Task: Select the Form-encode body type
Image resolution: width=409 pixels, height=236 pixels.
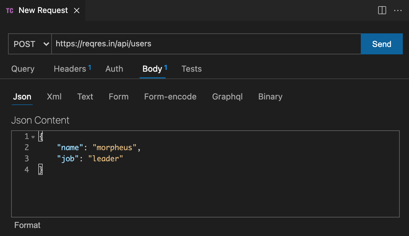Action: click(170, 97)
